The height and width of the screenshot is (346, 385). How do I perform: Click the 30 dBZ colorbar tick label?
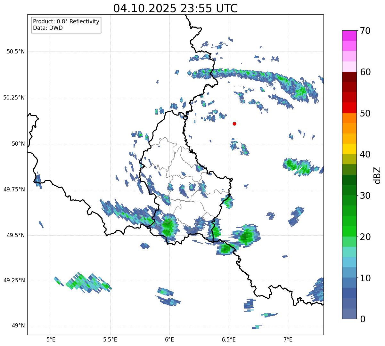[365, 196]
